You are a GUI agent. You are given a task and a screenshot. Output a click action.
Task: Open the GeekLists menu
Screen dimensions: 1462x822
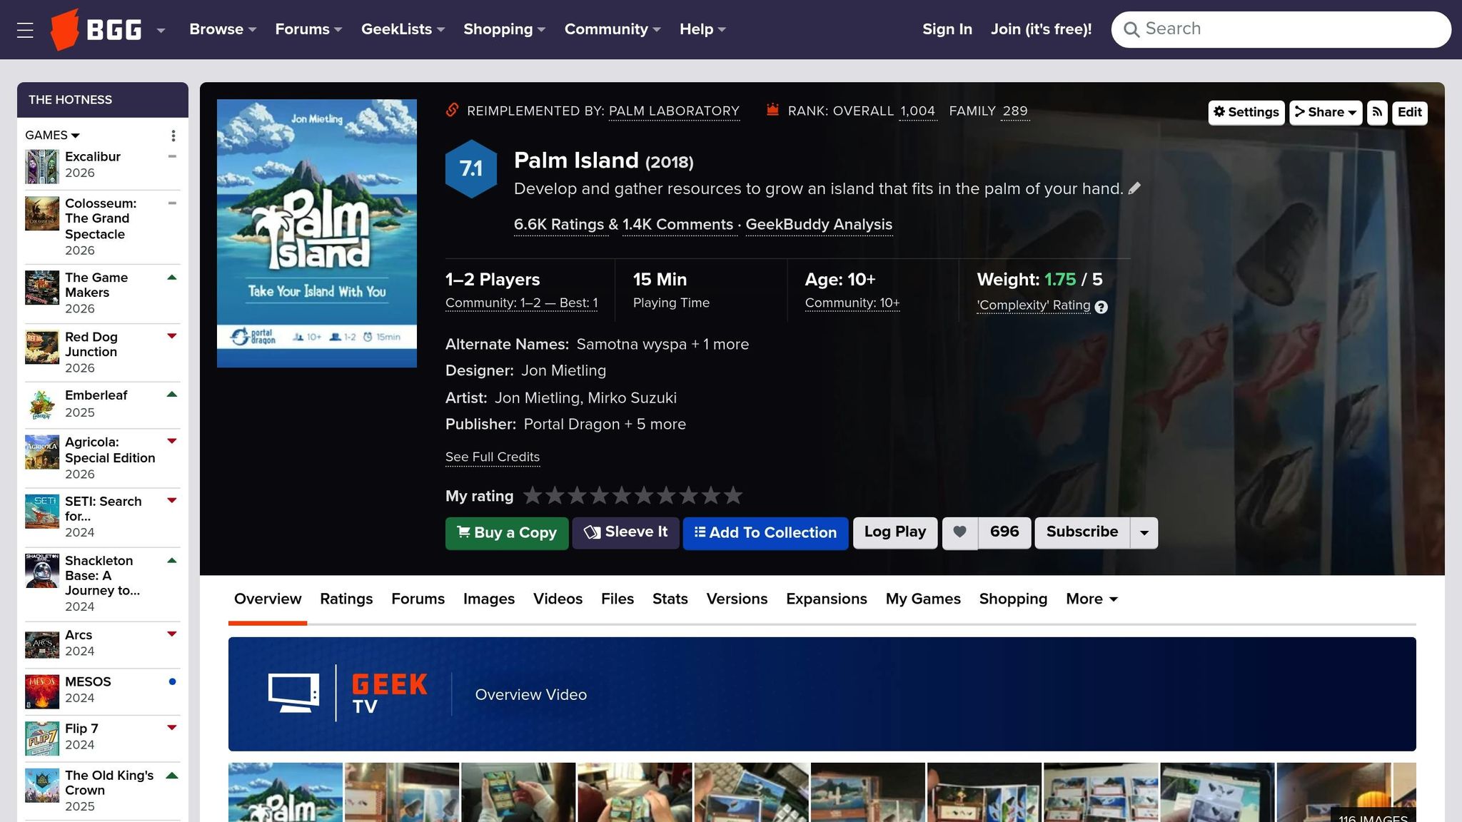(403, 29)
